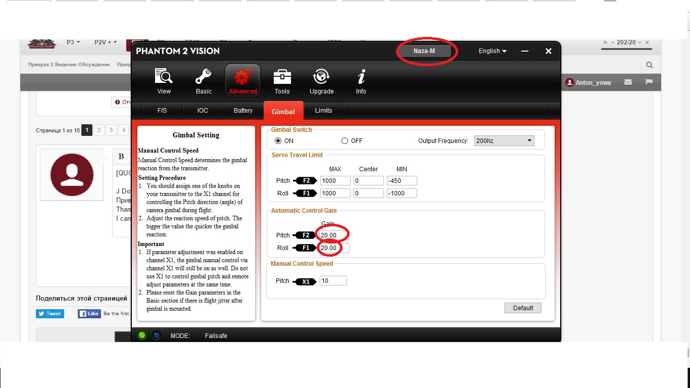Open the Tools toolbox icon
Viewport: 690px width, 388px height.
pyautogui.click(x=282, y=76)
